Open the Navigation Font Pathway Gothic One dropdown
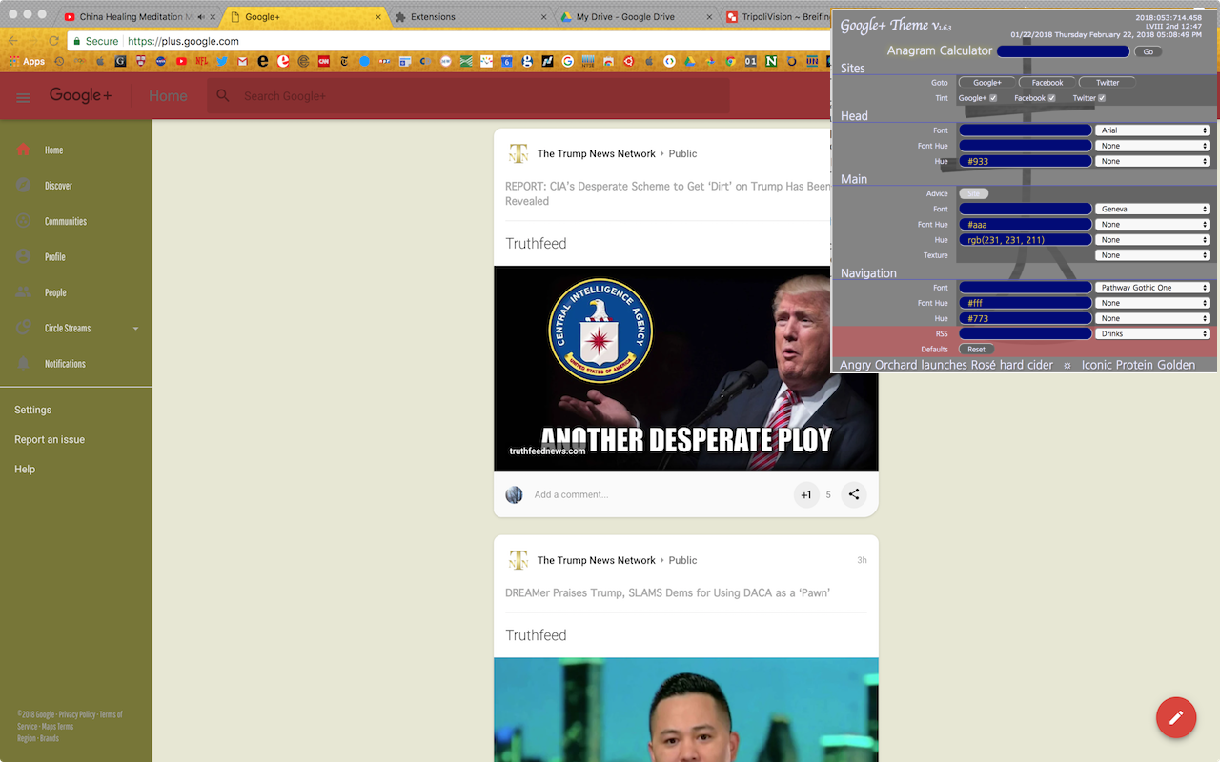1220x762 pixels. click(1152, 288)
